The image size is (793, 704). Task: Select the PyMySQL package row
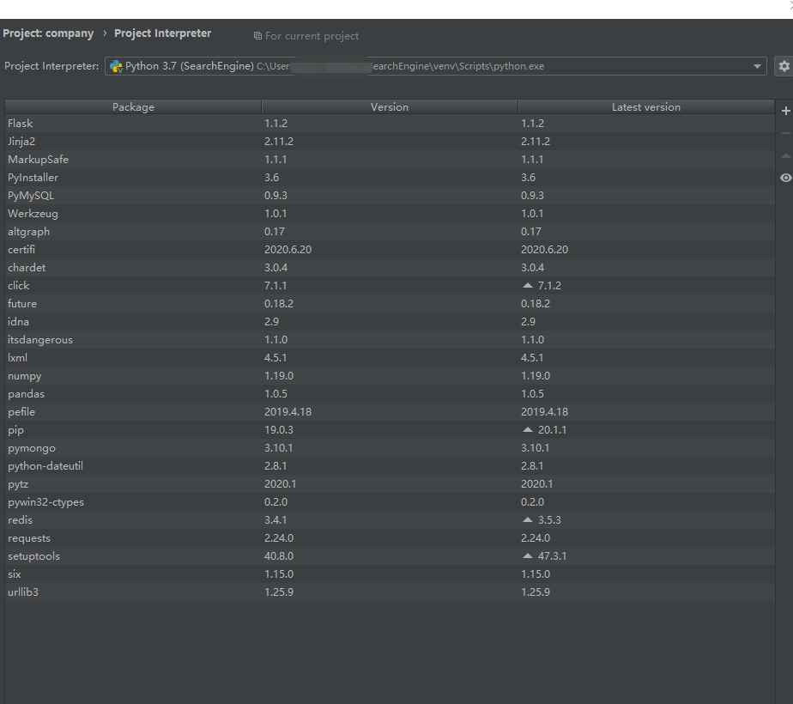click(x=390, y=196)
